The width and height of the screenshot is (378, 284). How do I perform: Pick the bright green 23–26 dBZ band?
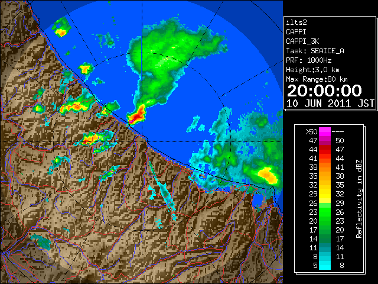coord(325,212)
